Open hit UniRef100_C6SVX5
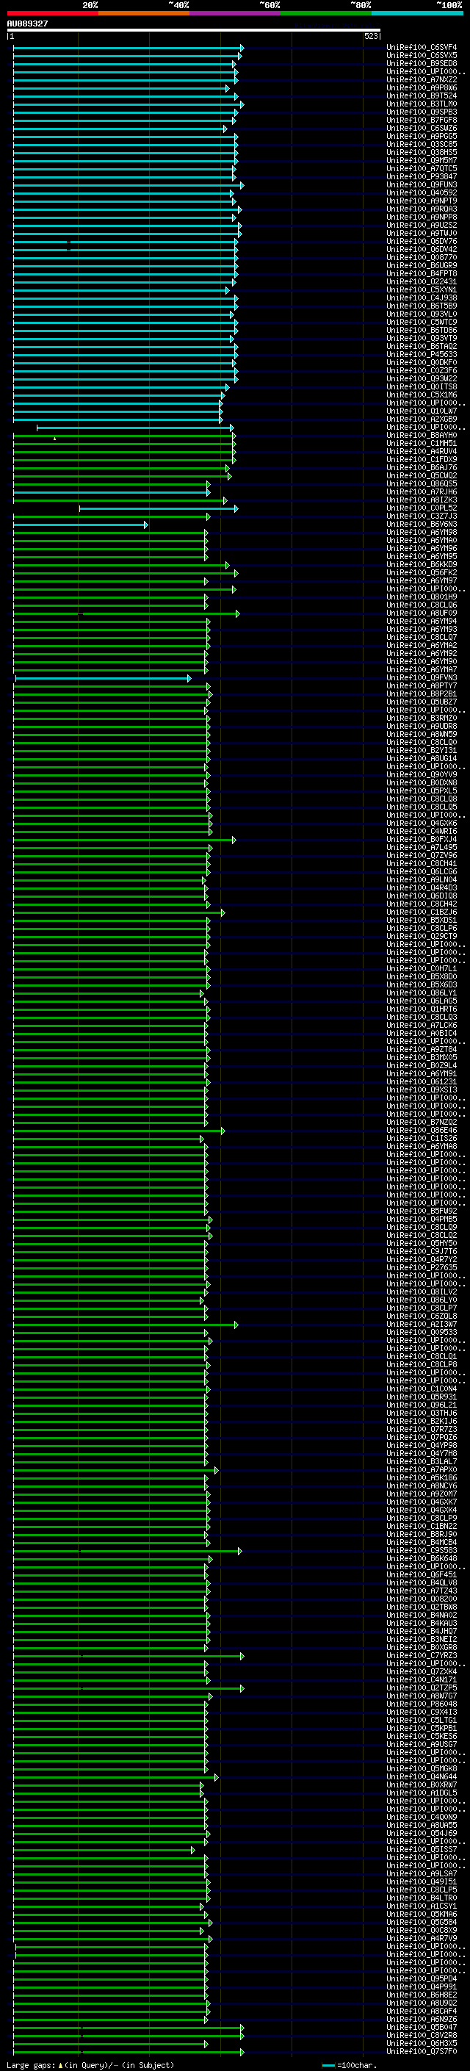Image resolution: width=470 pixels, height=2071 pixels. coord(421,56)
